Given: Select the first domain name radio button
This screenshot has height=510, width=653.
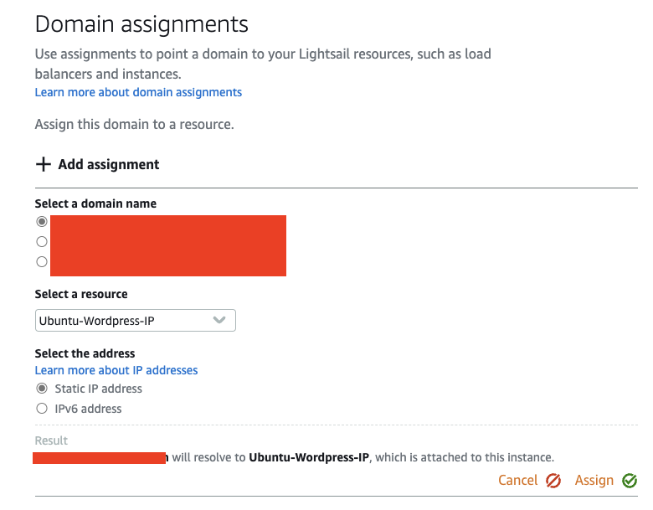Looking at the screenshot, I should [x=42, y=222].
